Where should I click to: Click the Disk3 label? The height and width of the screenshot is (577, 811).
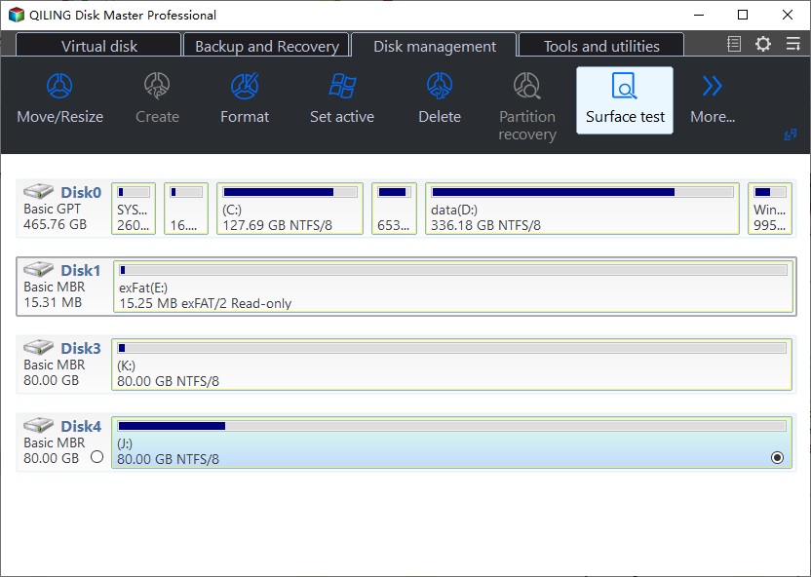(81, 349)
